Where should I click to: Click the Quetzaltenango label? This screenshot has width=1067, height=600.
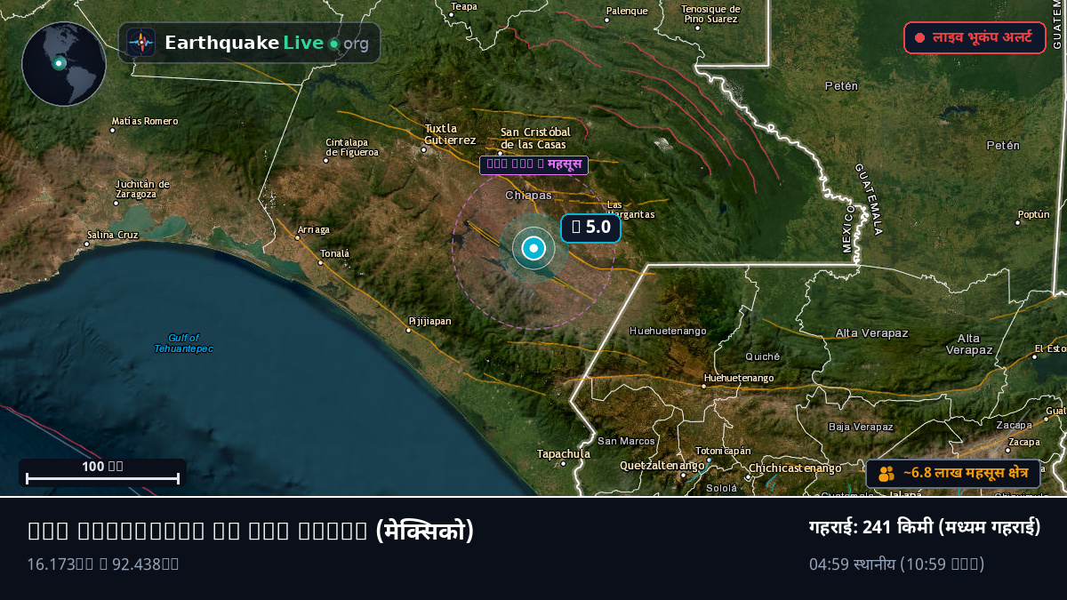tap(662, 465)
